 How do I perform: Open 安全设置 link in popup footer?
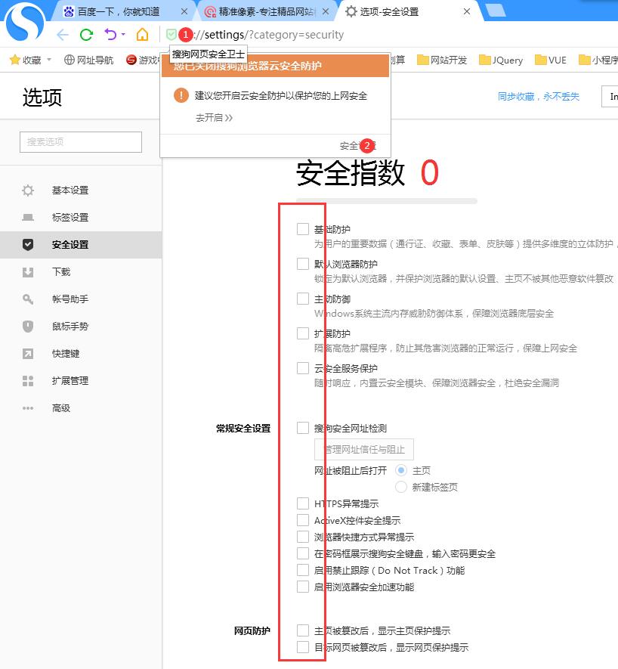pyautogui.click(x=358, y=146)
